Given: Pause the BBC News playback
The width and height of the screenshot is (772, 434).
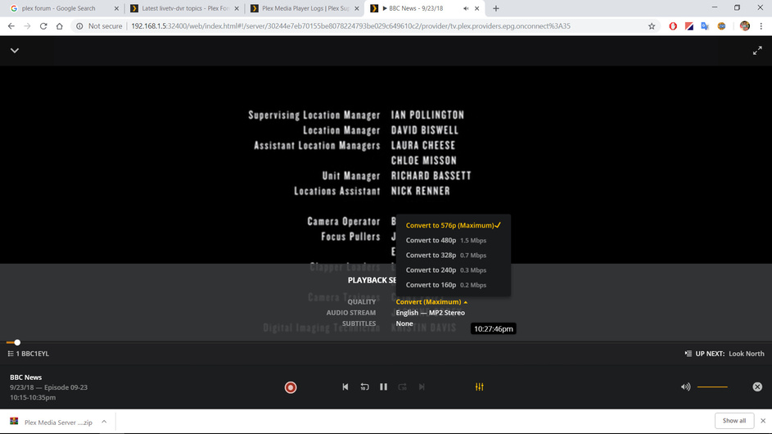Looking at the screenshot, I should pos(383,387).
